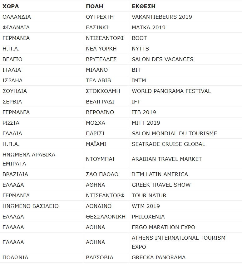
Task: Select the ΣΕΡΒΙΑ country cell
Action: coord(12,102)
